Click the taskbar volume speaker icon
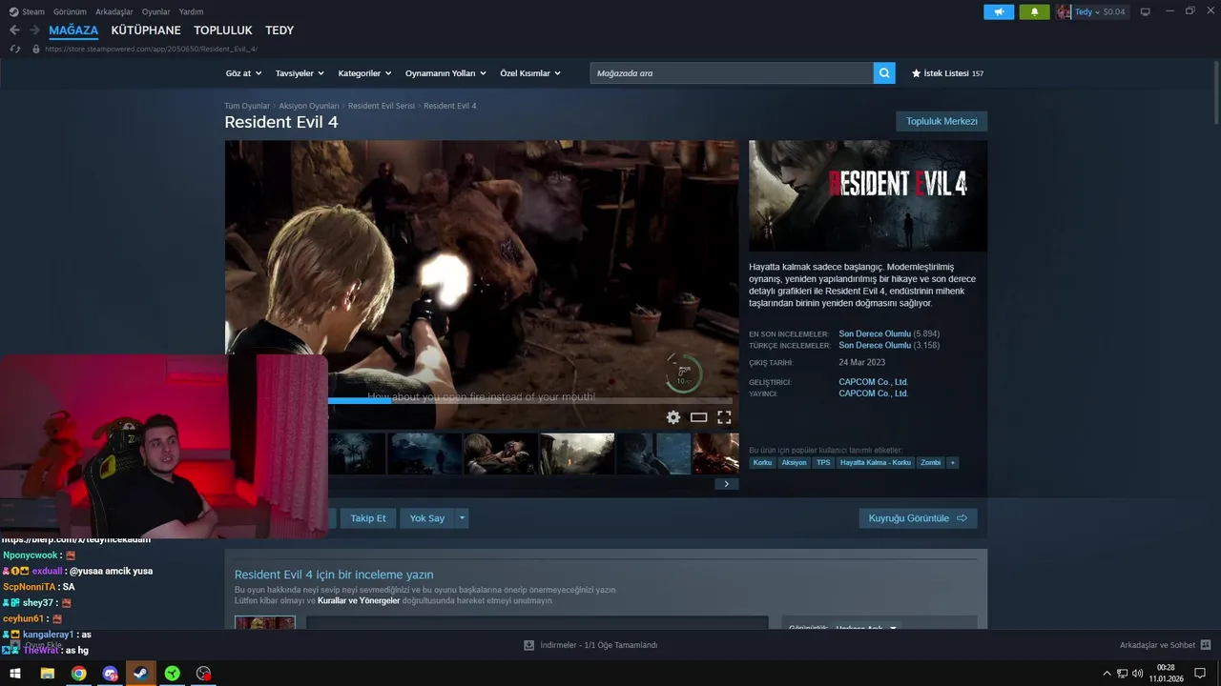 point(1137,674)
